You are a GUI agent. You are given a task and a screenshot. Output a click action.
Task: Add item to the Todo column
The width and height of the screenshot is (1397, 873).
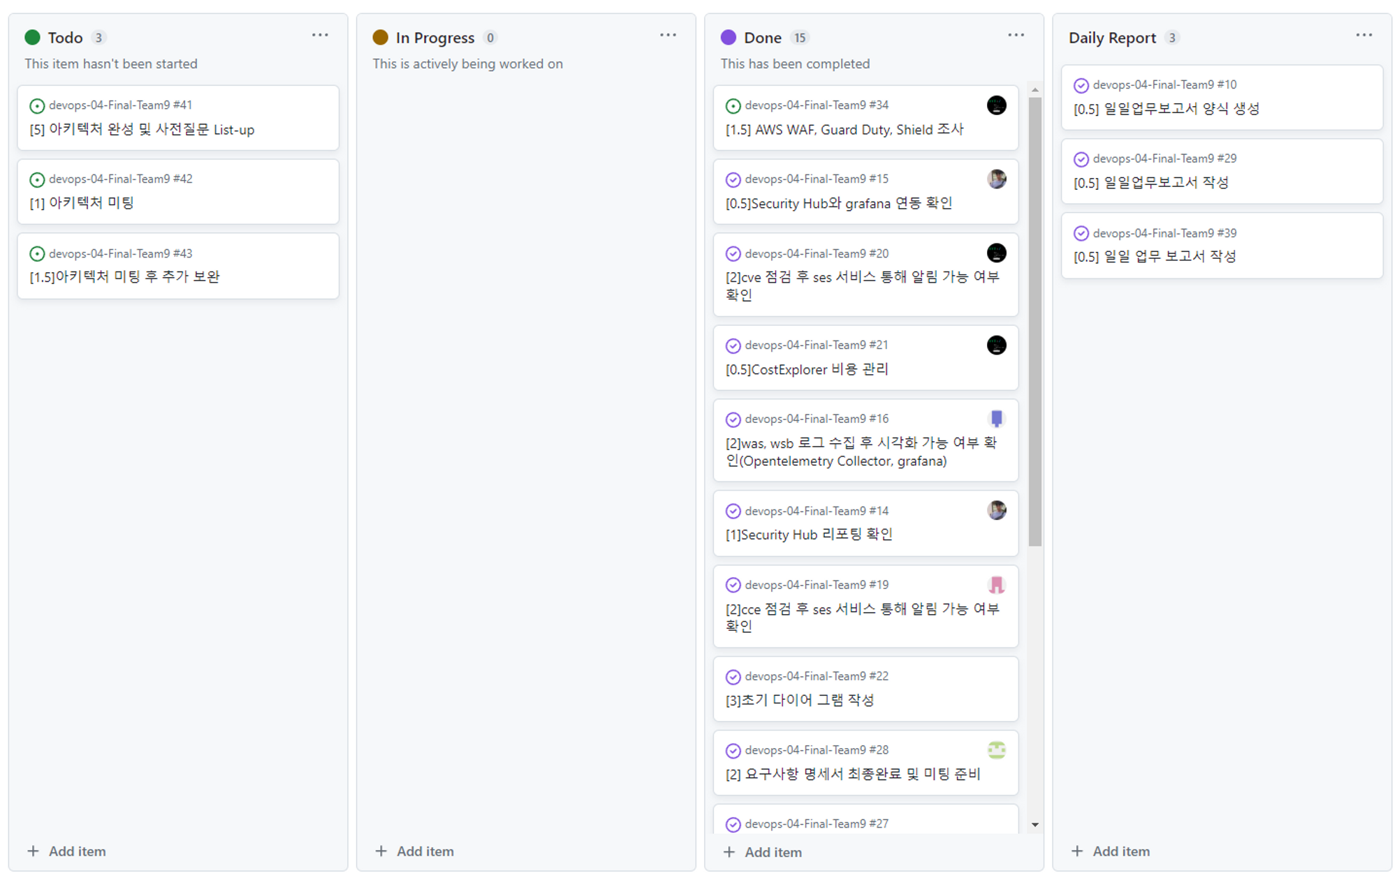[67, 851]
